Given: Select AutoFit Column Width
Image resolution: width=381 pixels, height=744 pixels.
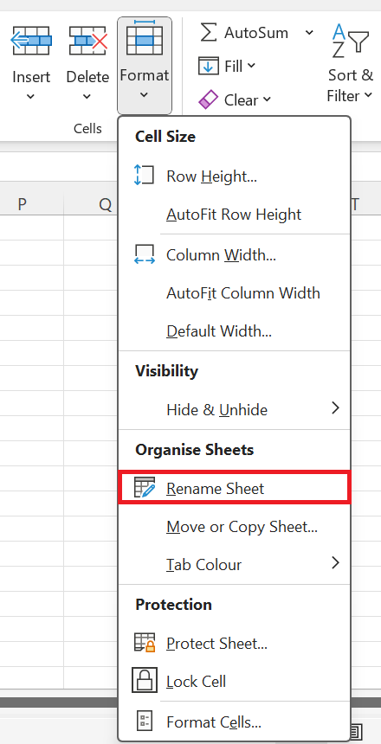Looking at the screenshot, I should pyautogui.click(x=234, y=293).
